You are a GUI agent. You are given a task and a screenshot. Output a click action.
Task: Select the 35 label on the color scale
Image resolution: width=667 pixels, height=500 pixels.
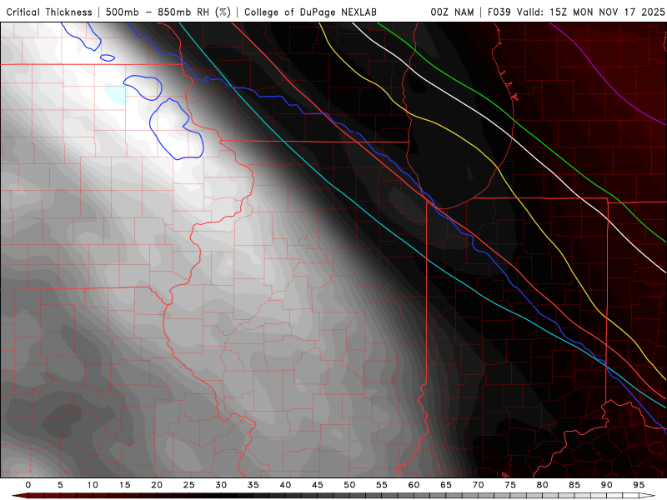[x=253, y=485]
